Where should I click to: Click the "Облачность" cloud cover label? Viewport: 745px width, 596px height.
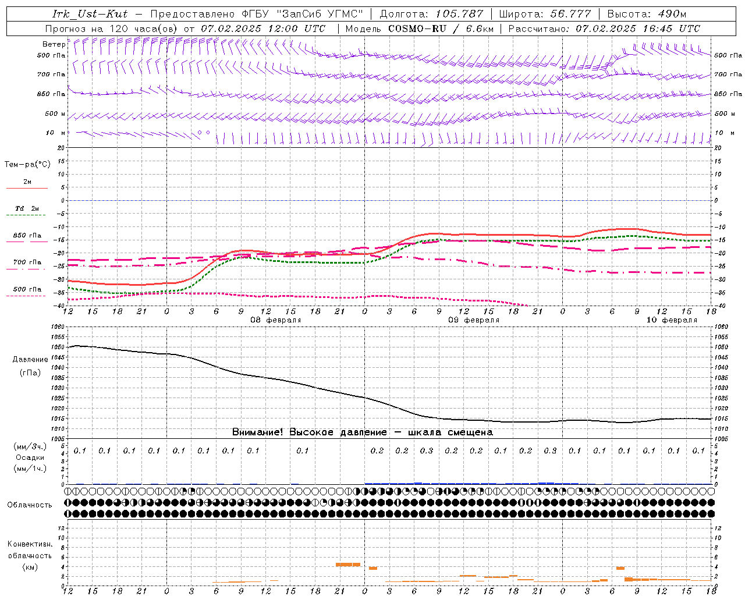[x=30, y=505]
